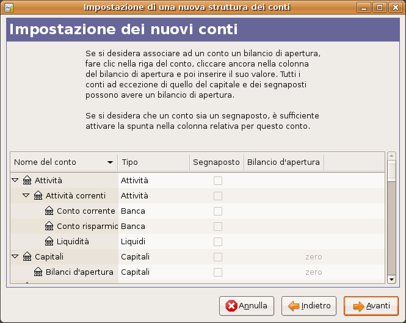Click the bank icon beside Attività
Image resolution: width=406 pixels, height=323 pixels.
coord(27,180)
